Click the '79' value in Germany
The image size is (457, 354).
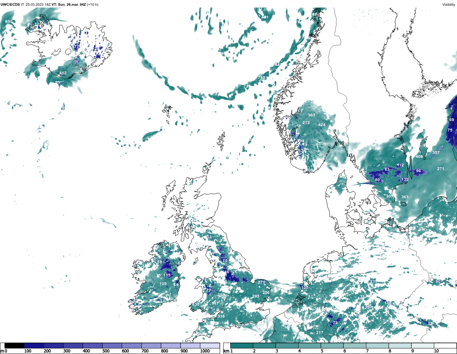point(335,323)
